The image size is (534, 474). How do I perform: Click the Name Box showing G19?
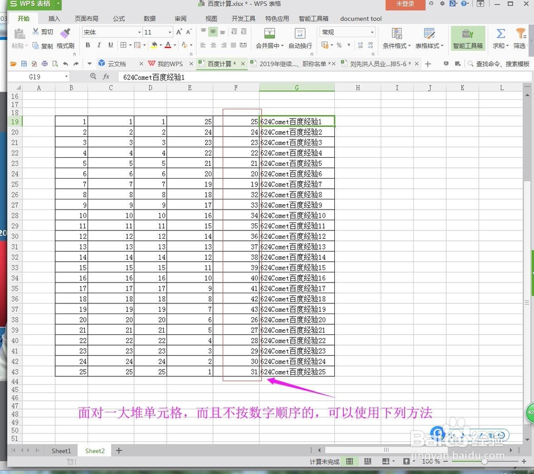coord(38,77)
